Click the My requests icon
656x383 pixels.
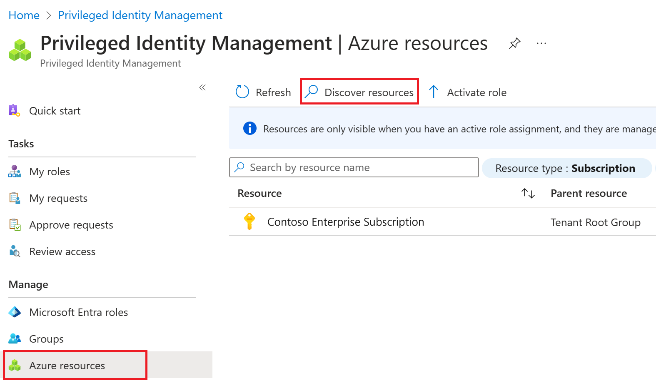pos(15,198)
